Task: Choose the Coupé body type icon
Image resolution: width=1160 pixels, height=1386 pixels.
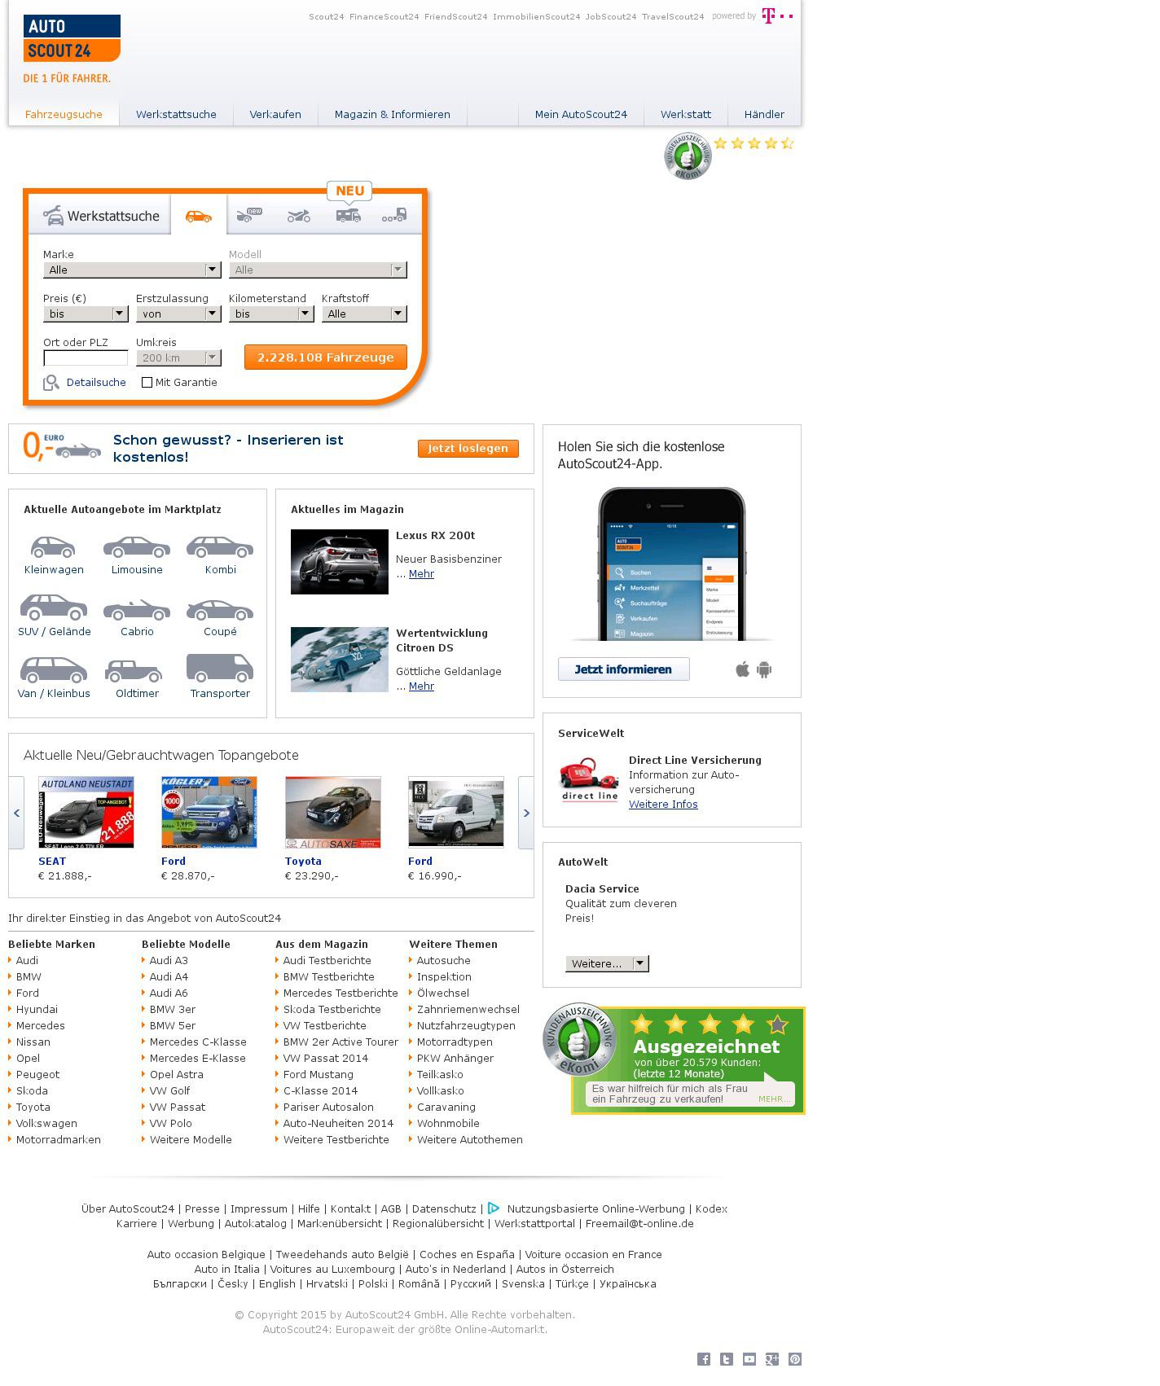Action: pyautogui.click(x=220, y=609)
